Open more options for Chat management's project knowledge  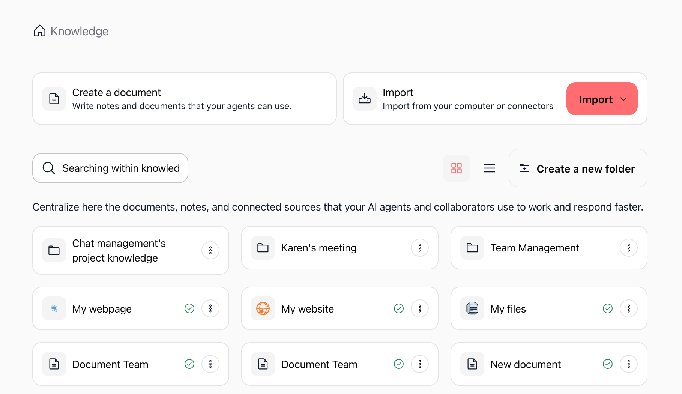pyautogui.click(x=210, y=250)
